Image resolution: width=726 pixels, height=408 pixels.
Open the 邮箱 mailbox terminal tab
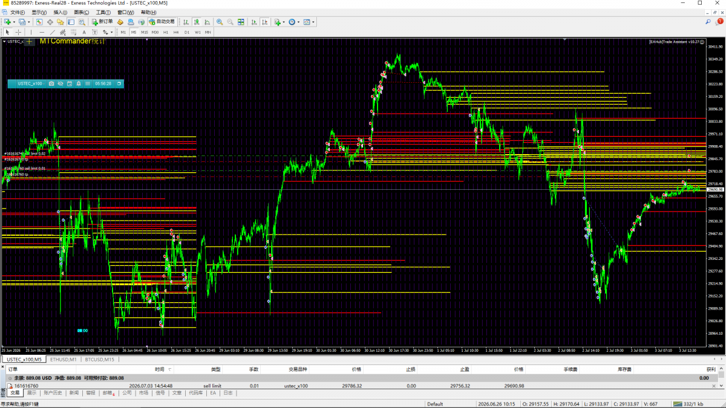click(x=108, y=392)
